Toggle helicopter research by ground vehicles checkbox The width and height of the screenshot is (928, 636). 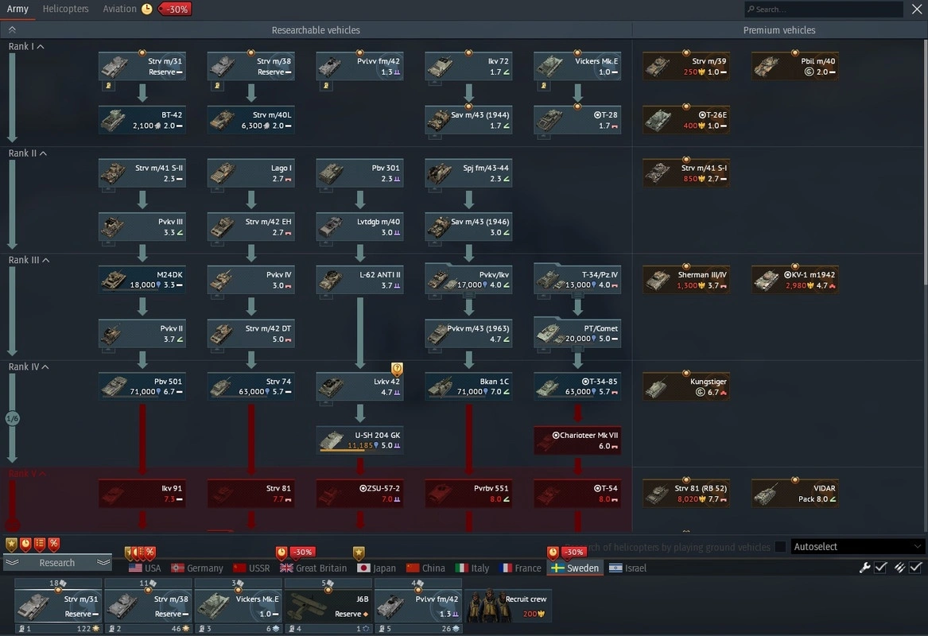(x=780, y=547)
